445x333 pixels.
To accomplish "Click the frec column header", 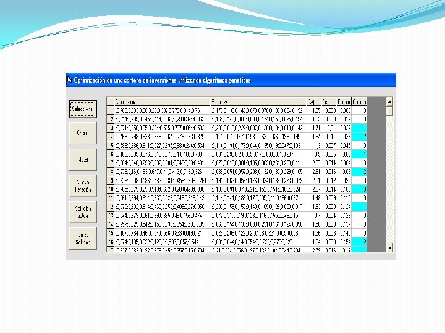I will (329, 102).
